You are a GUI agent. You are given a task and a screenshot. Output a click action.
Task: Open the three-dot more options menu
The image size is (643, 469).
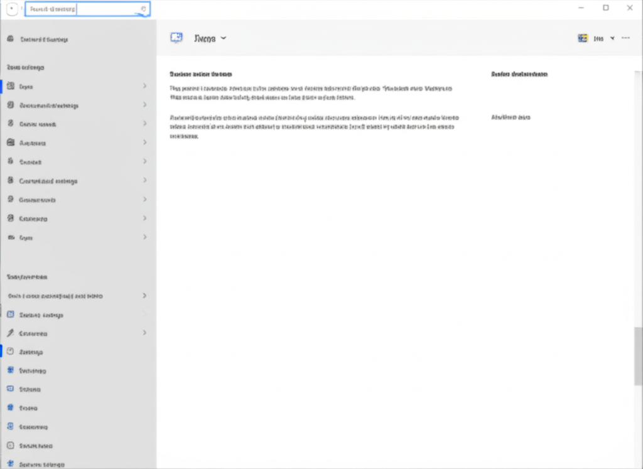tap(625, 38)
